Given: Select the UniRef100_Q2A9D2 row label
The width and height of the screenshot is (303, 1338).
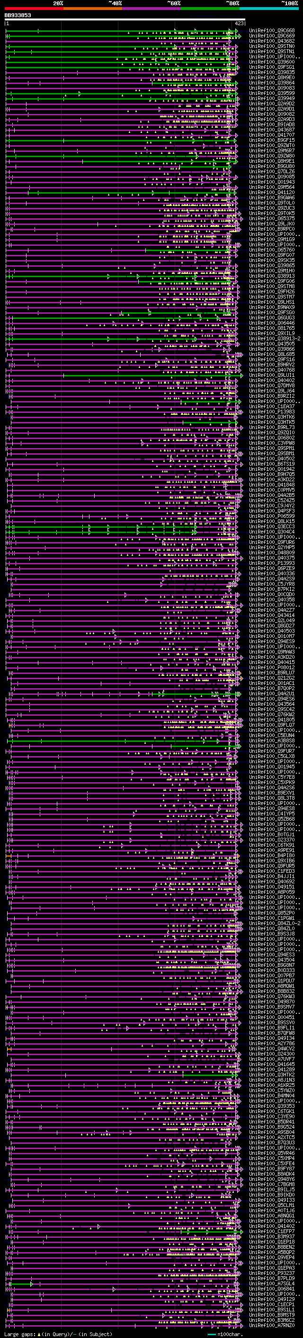Looking at the screenshot, I should click(x=272, y=103).
